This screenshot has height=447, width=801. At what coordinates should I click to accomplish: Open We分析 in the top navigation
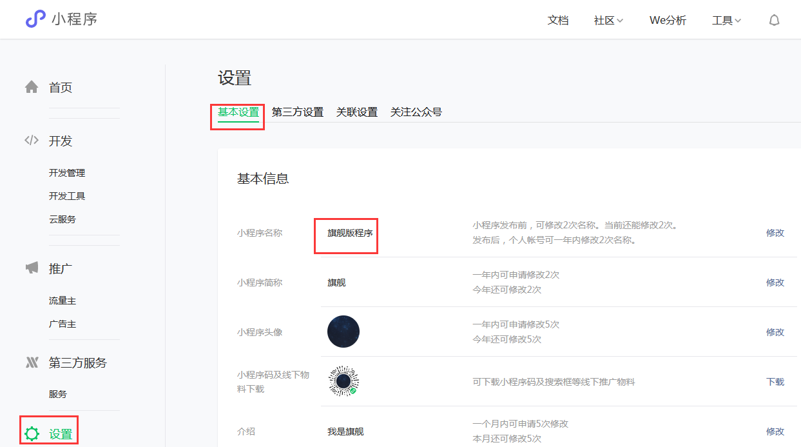coord(668,21)
